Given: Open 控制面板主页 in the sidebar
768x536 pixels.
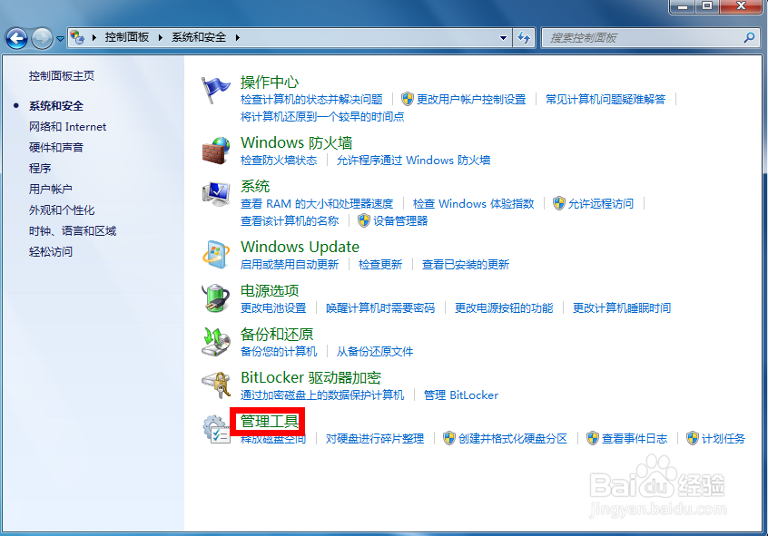Looking at the screenshot, I should click(x=62, y=76).
